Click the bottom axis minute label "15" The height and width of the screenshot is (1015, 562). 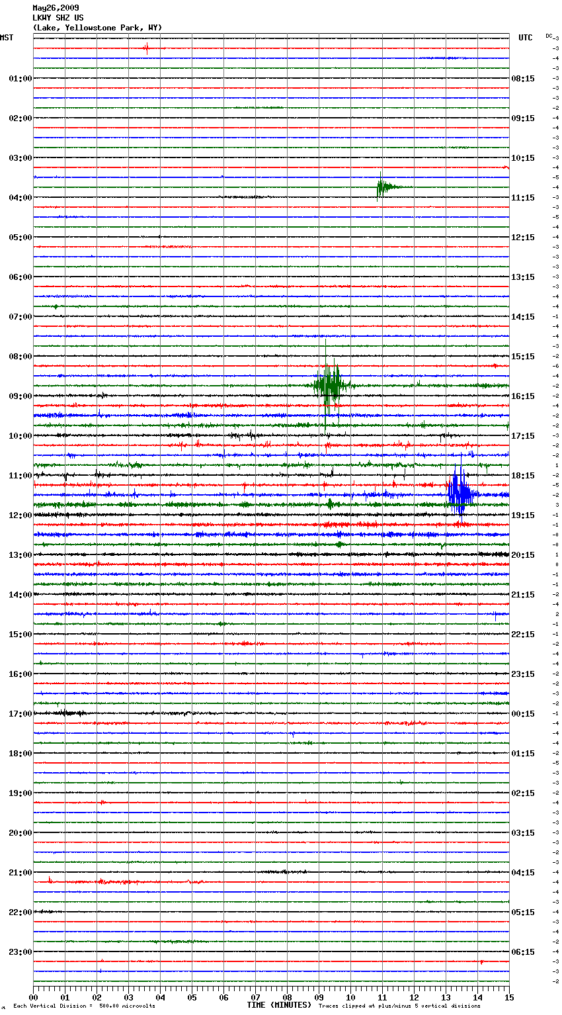point(509,997)
